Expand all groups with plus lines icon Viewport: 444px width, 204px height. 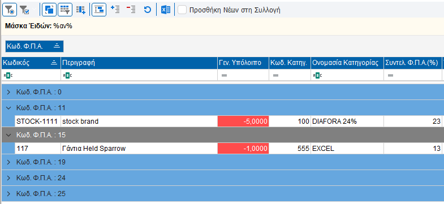pyautogui.click(x=115, y=10)
